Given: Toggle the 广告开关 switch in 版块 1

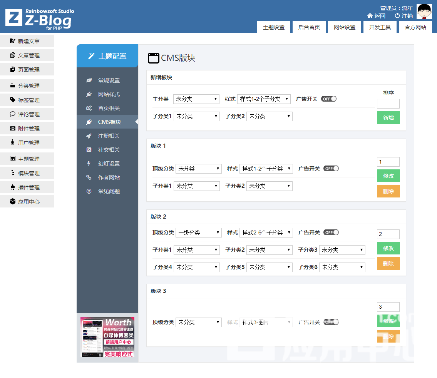Looking at the screenshot, I should 331,169.
